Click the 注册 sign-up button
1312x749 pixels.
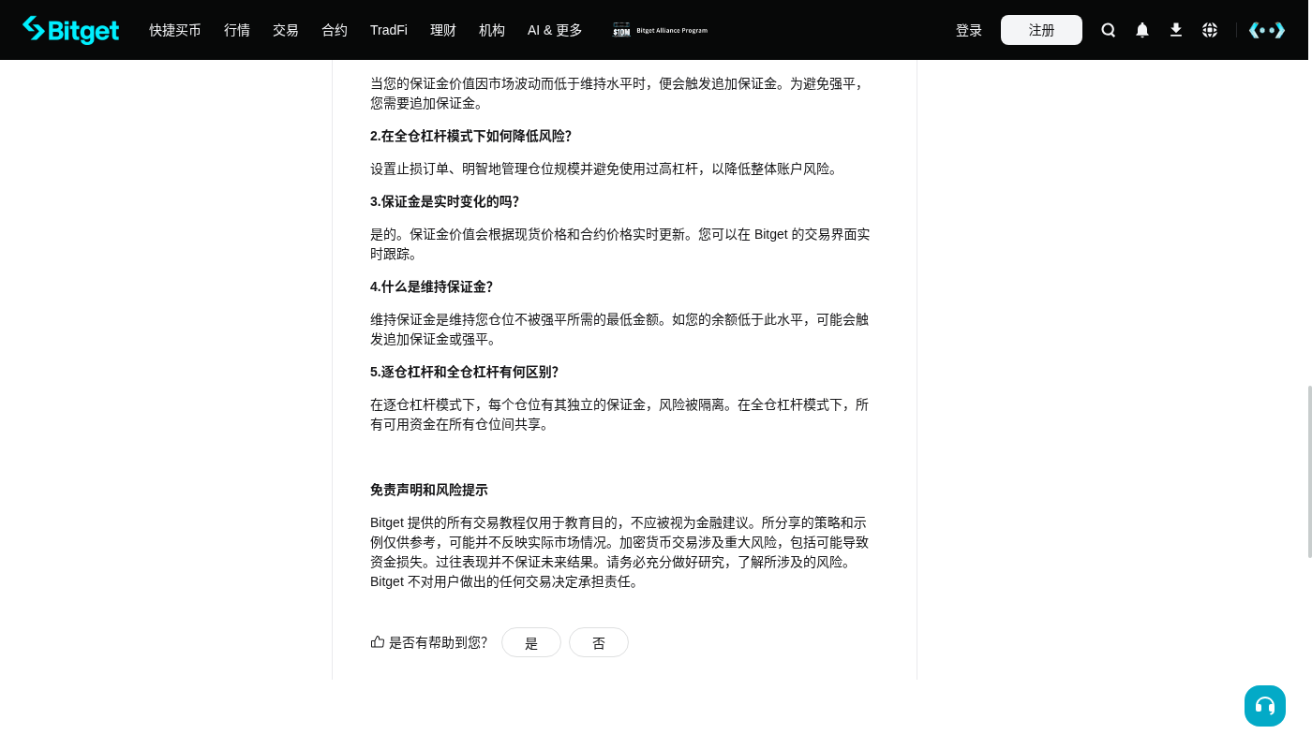tap(1041, 30)
